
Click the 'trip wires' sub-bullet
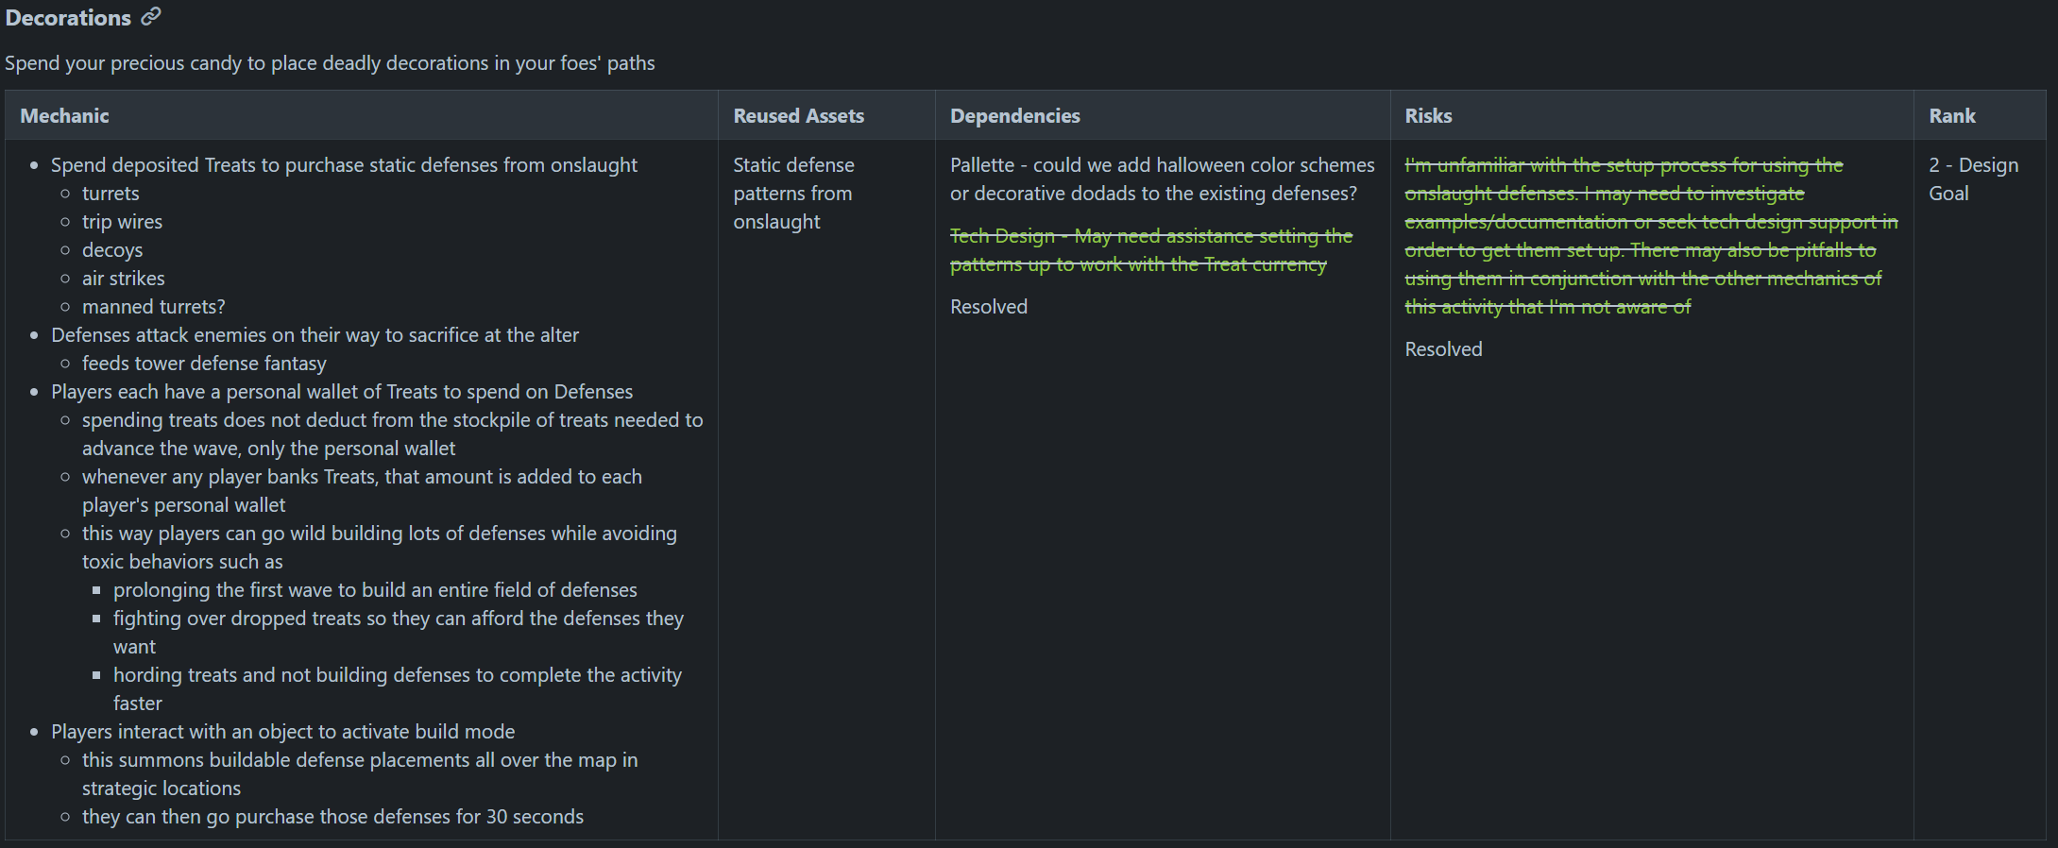tap(122, 222)
